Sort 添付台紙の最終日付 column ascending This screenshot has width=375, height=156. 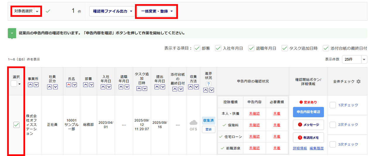tap(175, 89)
